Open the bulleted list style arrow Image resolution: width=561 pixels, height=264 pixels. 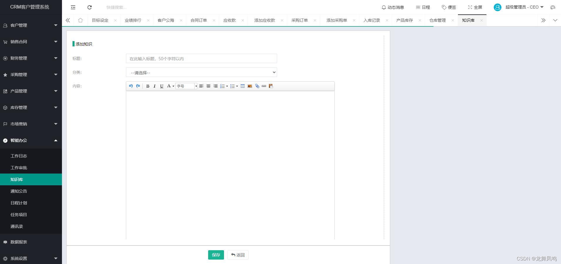point(237,86)
